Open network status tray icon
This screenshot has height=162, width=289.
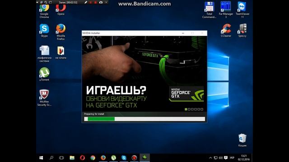[x=215, y=158]
